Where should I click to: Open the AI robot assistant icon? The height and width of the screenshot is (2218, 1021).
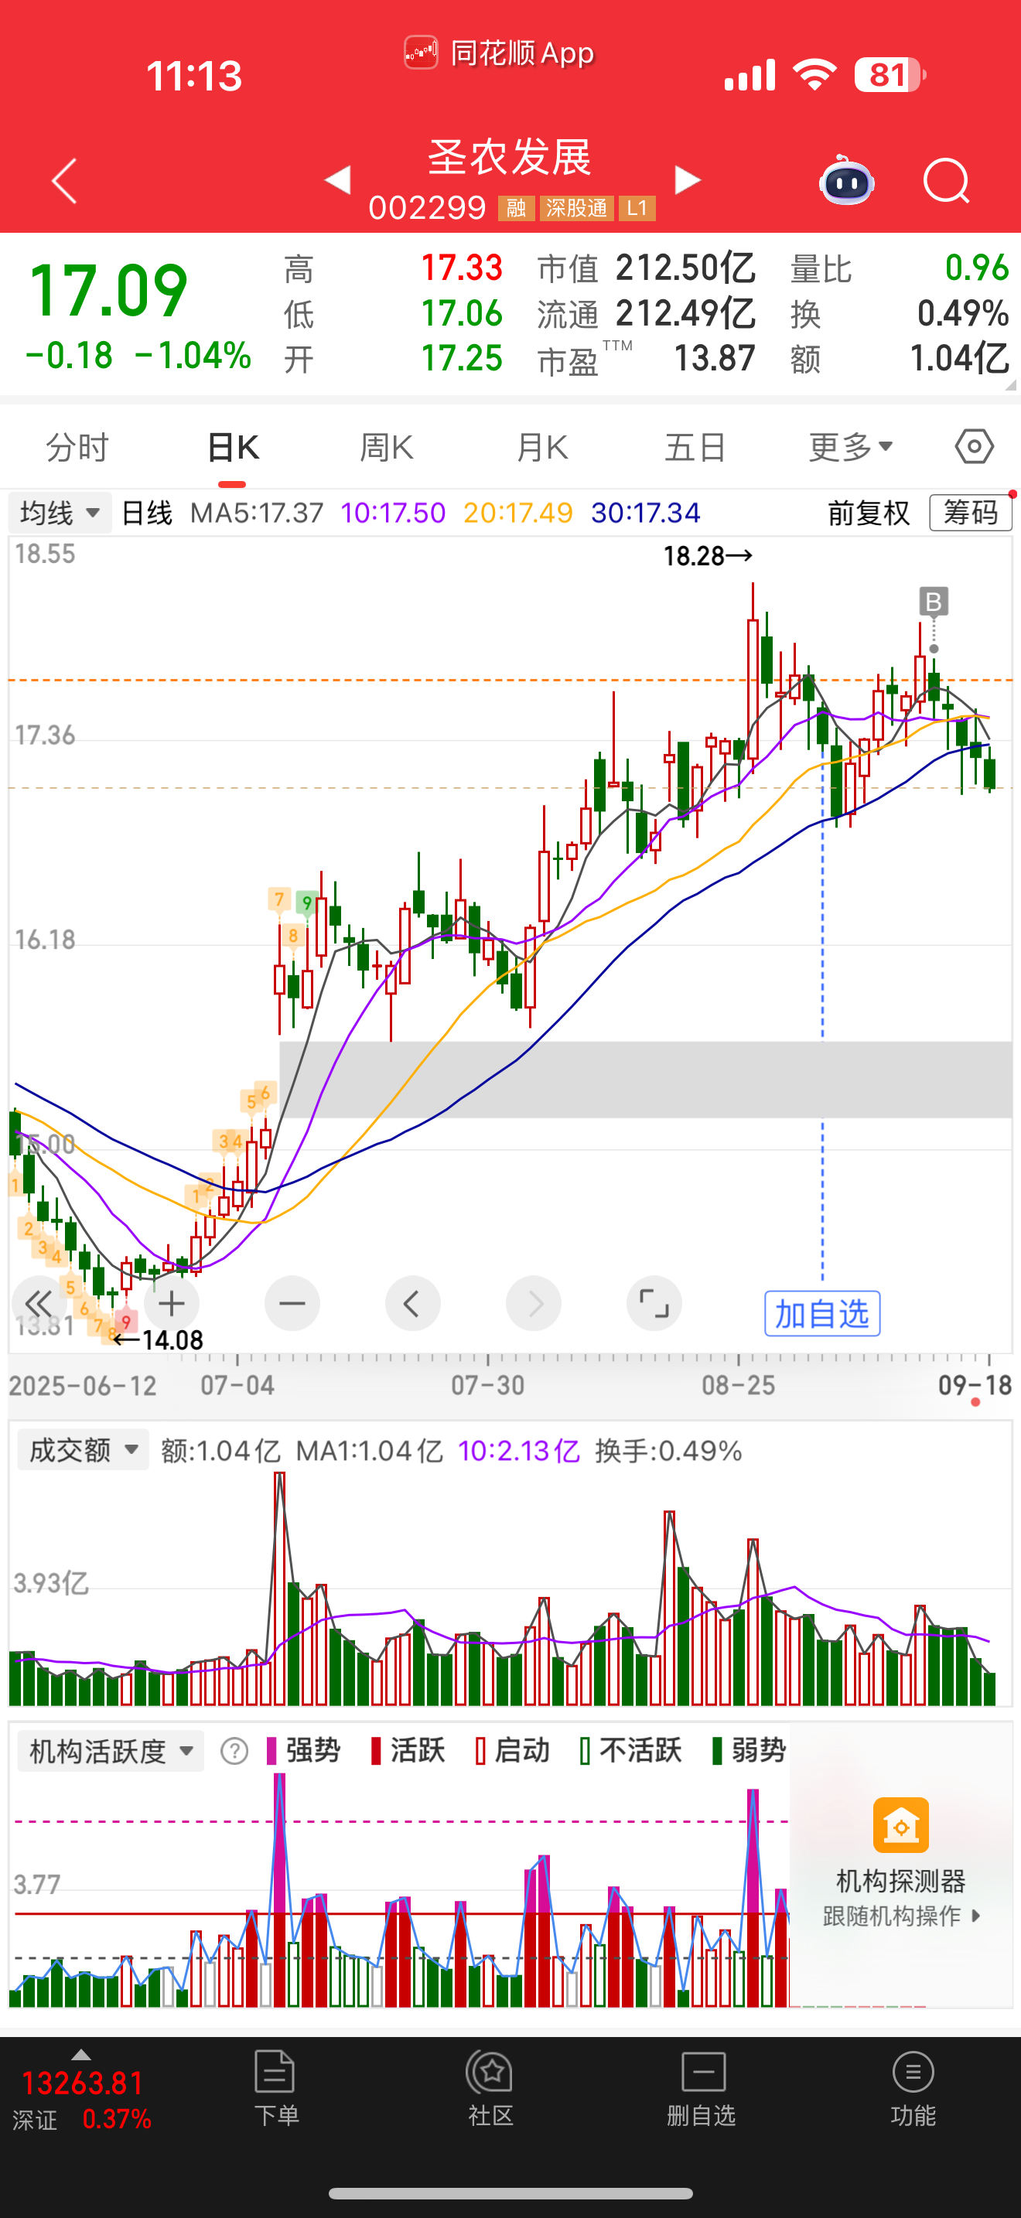pos(846,181)
